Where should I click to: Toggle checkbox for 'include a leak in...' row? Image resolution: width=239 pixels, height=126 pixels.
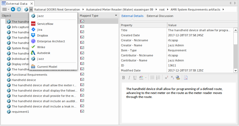tap(82, 106)
